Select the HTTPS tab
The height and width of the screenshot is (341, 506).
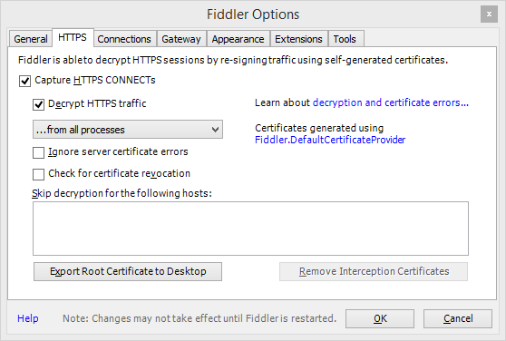(73, 37)
